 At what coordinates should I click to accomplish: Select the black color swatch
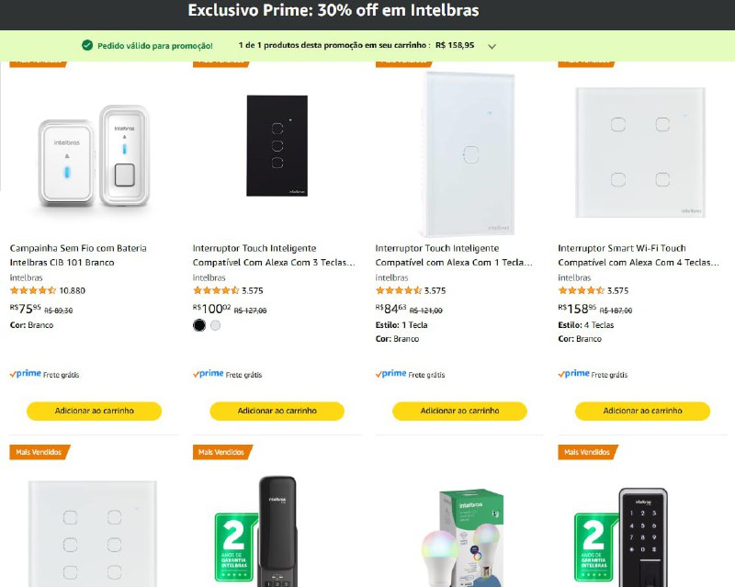199,325
